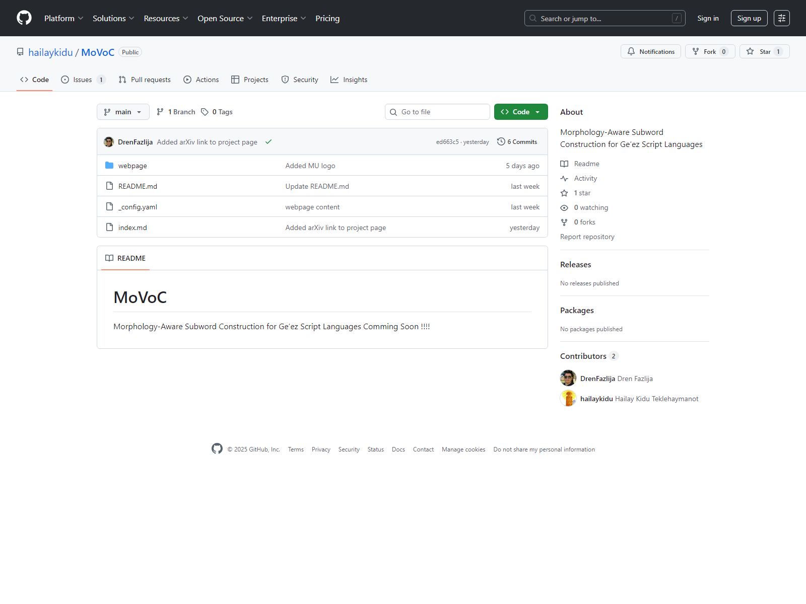Expand the Enterprise menu

click(x=284, y=18)
